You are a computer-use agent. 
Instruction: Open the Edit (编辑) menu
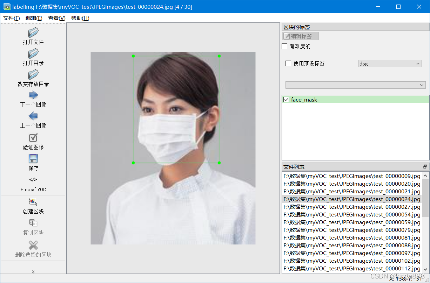[x=34, y=18]
